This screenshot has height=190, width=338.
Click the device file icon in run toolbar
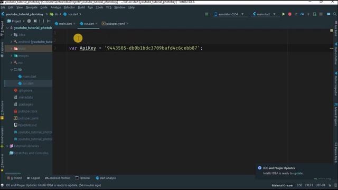(x=315, y=14)
